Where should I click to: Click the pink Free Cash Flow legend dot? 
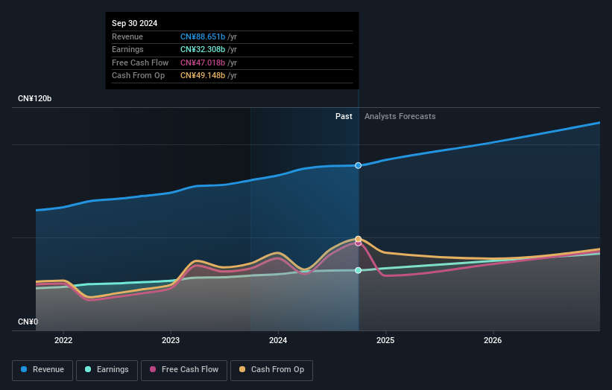click(x=153, y=369)
